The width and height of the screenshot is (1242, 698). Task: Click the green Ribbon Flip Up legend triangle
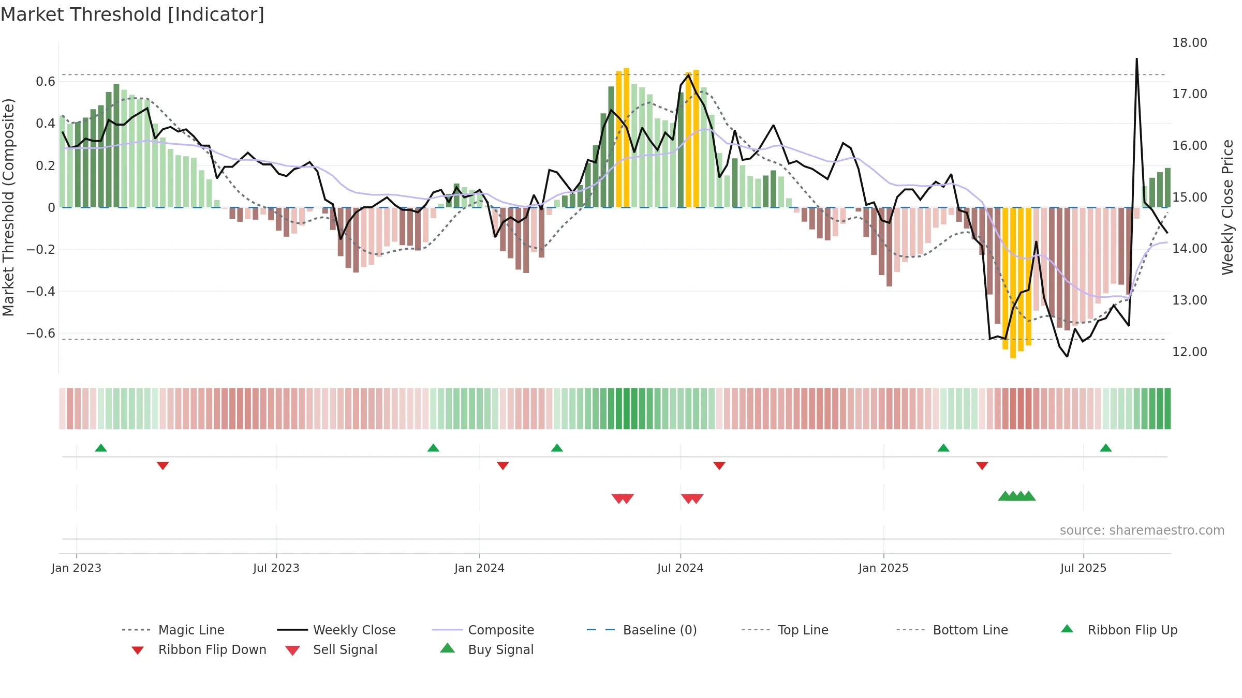tap(1067, 629)
